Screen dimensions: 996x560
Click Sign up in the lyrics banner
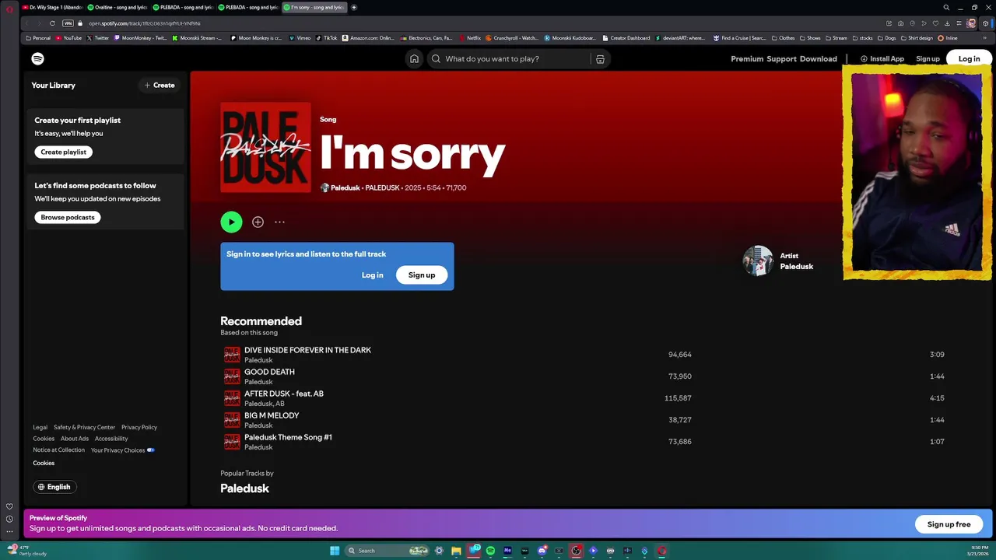[422, 275]
